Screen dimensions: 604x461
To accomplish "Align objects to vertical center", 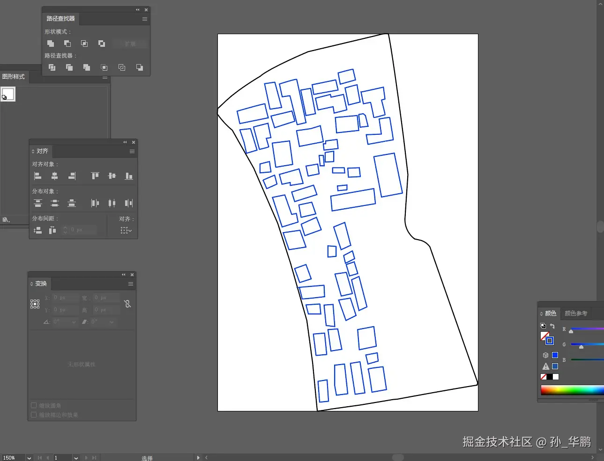I will coord(112,176).
